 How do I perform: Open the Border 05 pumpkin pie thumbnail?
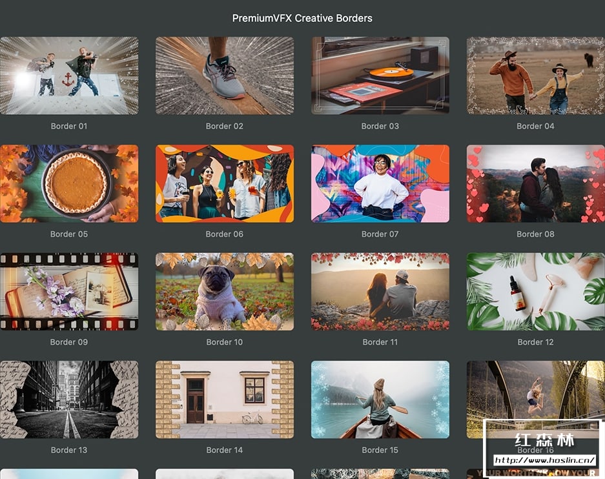click(69, 183)
